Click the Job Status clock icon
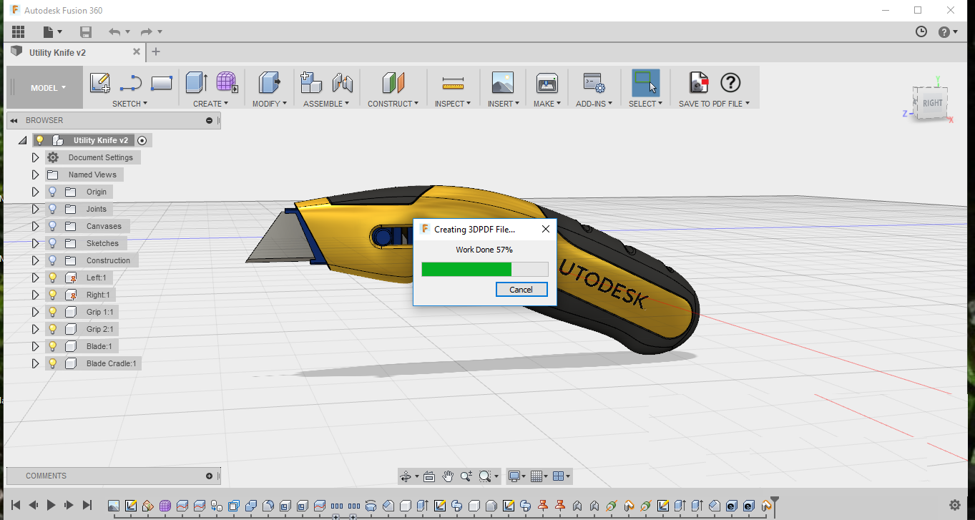Image resolution: width=975 pixels, height=520 pixels. [921, 31]
